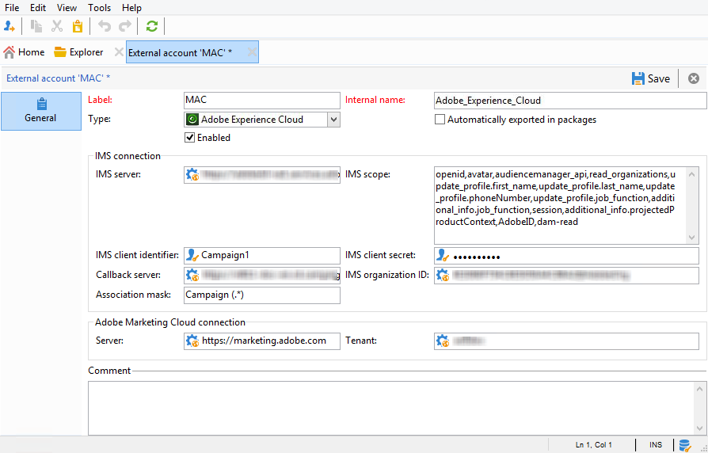Open the File menu

12,8
